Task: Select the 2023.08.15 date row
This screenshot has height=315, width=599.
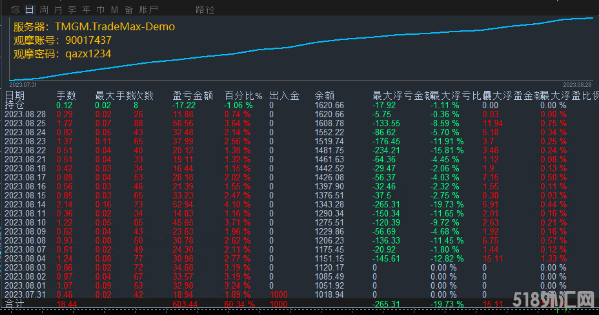Action: click(25, 196)
